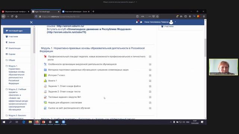
Task: Open messages via the chat bubble icon
Action: pos(141,22)
